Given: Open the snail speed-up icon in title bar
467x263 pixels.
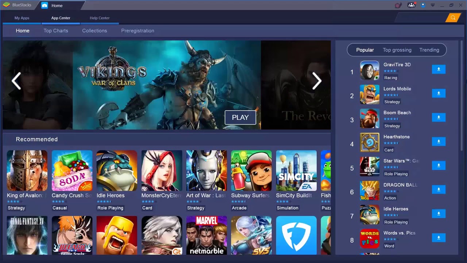Looking at the screenshot, I should click(x=398, y=5).
